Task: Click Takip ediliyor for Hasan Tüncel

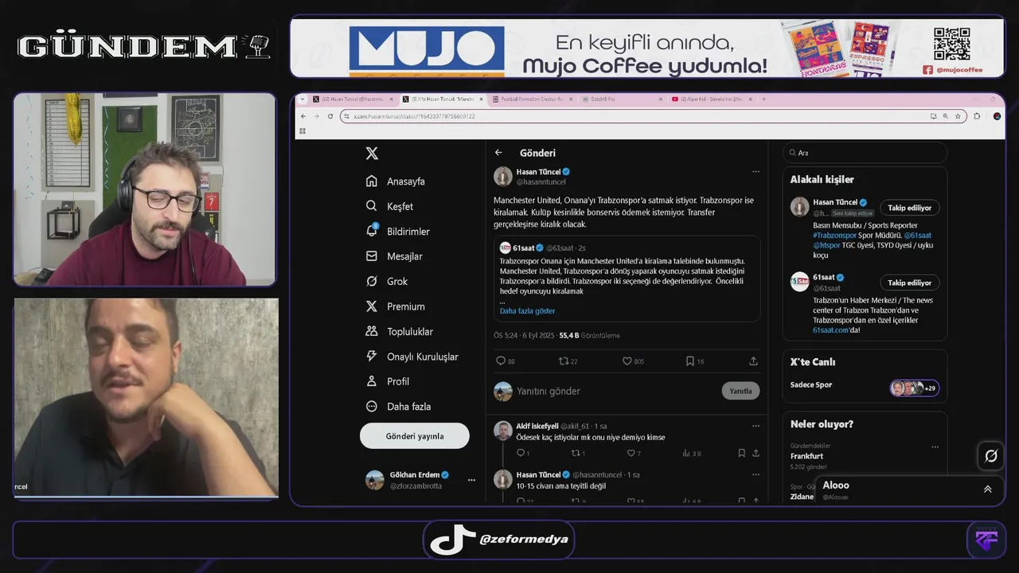Action: pos(909,208)
